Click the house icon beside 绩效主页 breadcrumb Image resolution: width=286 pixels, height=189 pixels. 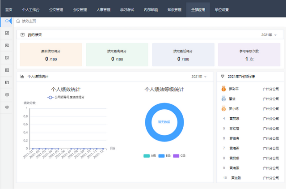click(x=18, y=21)
